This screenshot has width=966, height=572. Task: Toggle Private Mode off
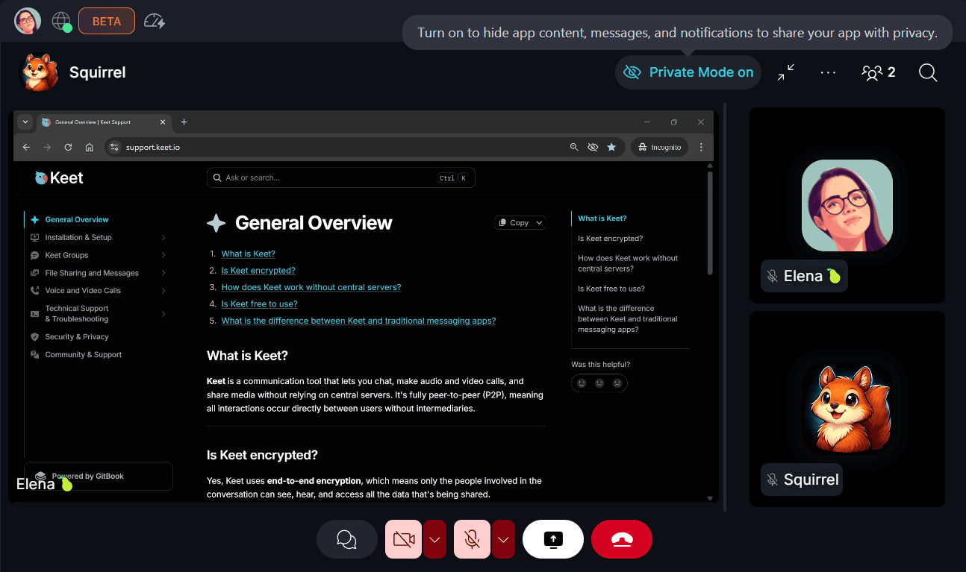(x=688, y=72)
